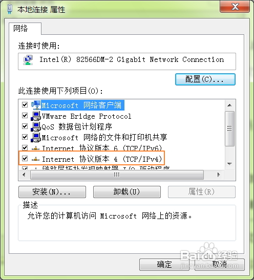The height and width of the screenshot is (280, 254).
Task: Click the list's scroll down arrow
Action: tap(230, 164)
